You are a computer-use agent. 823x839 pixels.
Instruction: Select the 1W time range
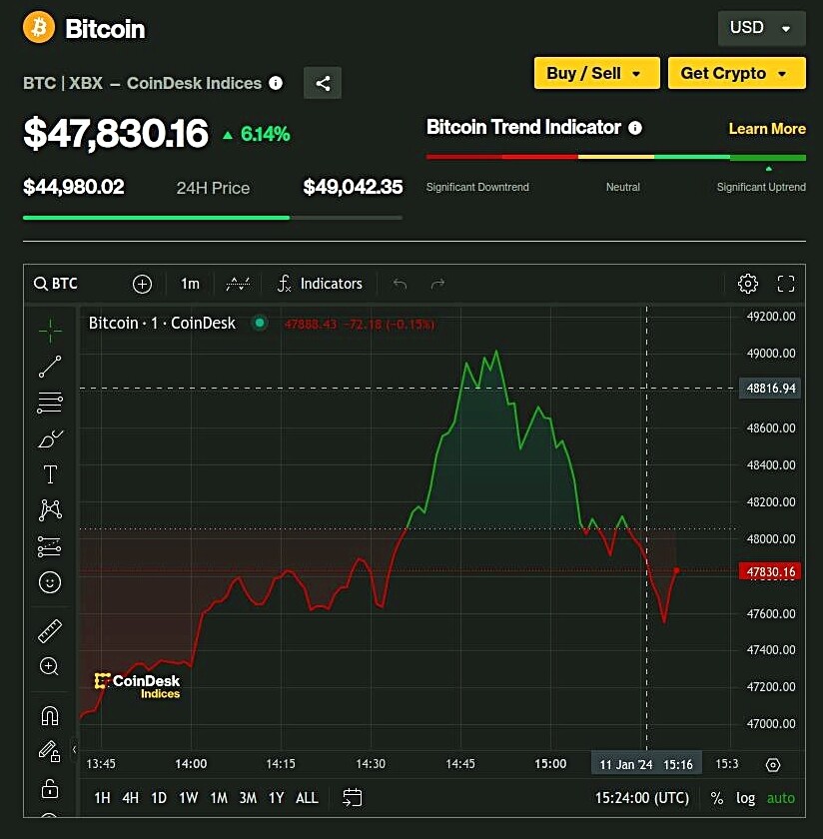point(189,798)
